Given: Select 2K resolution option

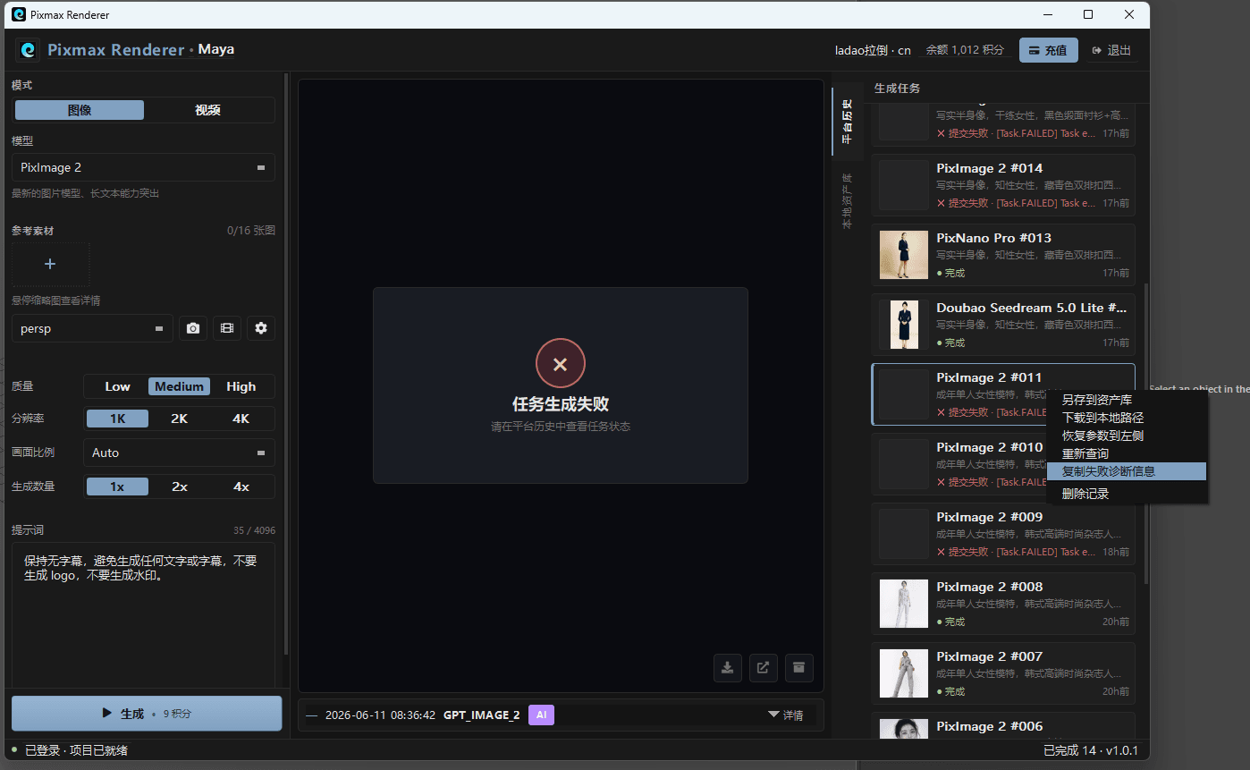Looking at the screenshot, I should (179, 419).
